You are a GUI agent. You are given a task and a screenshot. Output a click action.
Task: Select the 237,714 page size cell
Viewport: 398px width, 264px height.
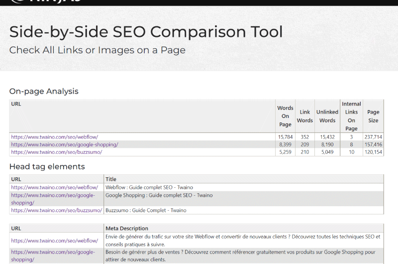click(x=373, y=137)
